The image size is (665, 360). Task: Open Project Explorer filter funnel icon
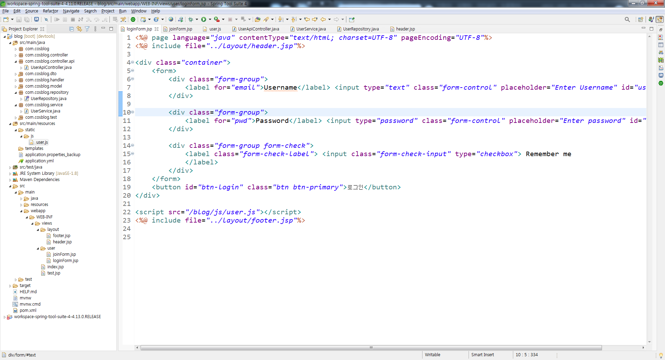(x=87, y=29)
